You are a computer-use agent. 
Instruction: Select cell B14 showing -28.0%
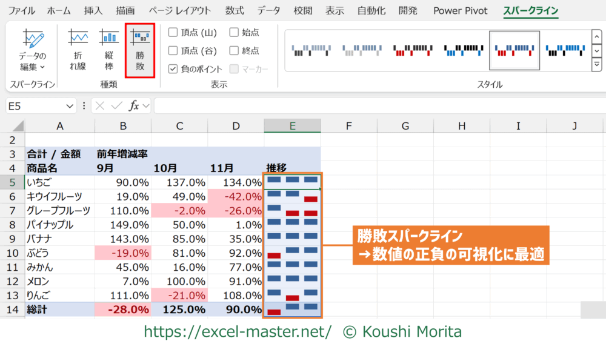pos(123,310)
